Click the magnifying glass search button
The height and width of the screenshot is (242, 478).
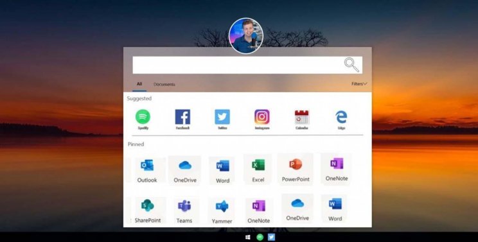(x=351, y=65)
